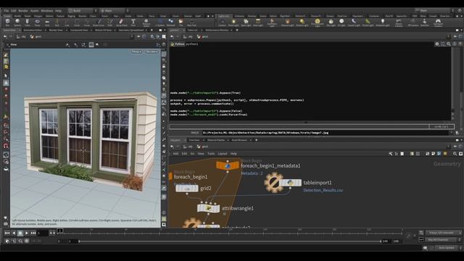This screenshot has height=261, width=464.
Task: Open the Python pane path dropdown arrow
Action: click(x=449, y=37)
